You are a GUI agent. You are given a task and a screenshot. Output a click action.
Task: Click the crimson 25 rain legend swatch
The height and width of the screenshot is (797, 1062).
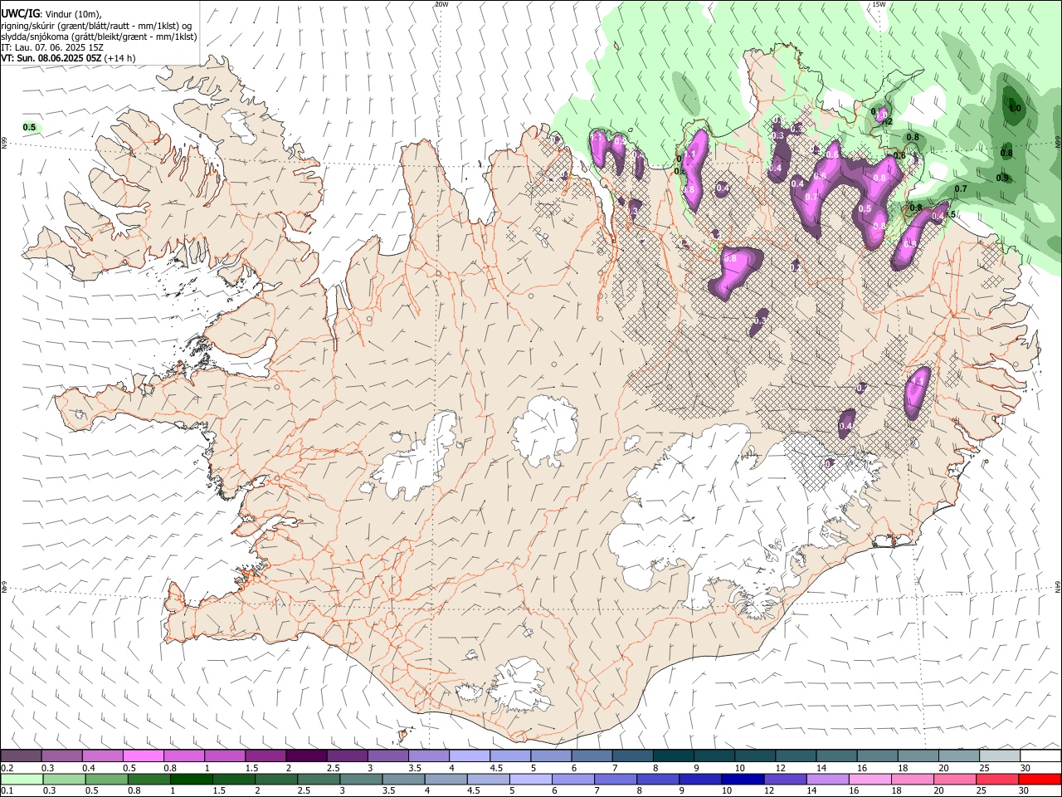(996, 780)
